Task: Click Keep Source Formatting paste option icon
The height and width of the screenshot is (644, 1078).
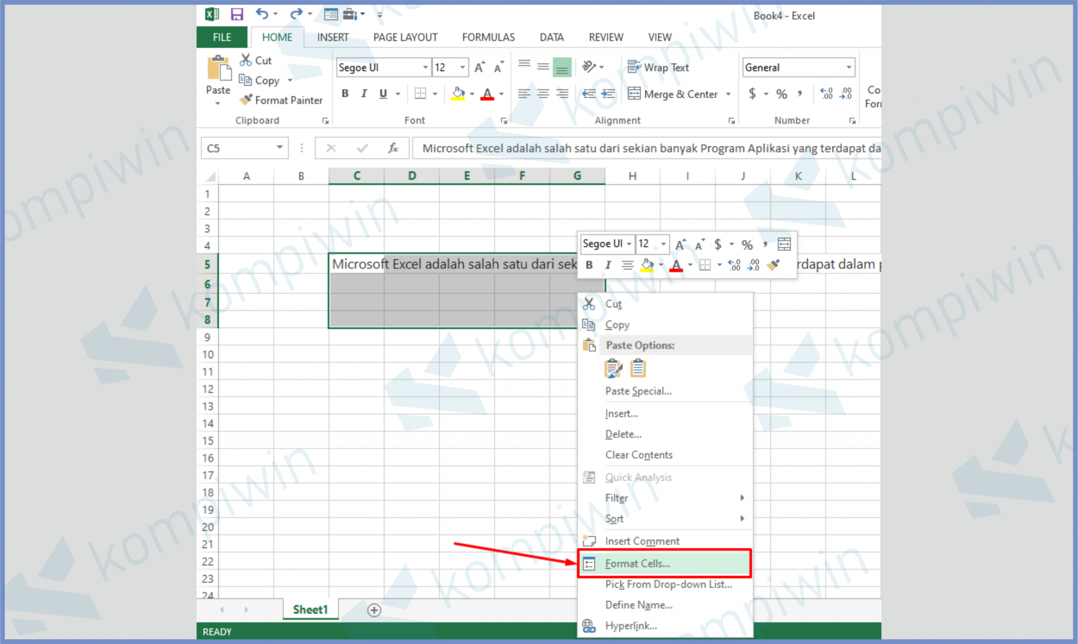Action: [x=613, y=368]
